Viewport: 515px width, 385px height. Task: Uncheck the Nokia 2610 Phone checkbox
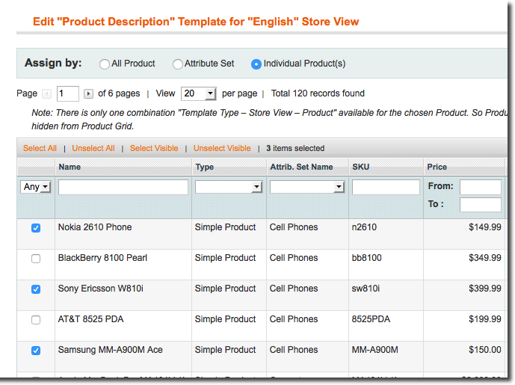[x=36, y=228]
